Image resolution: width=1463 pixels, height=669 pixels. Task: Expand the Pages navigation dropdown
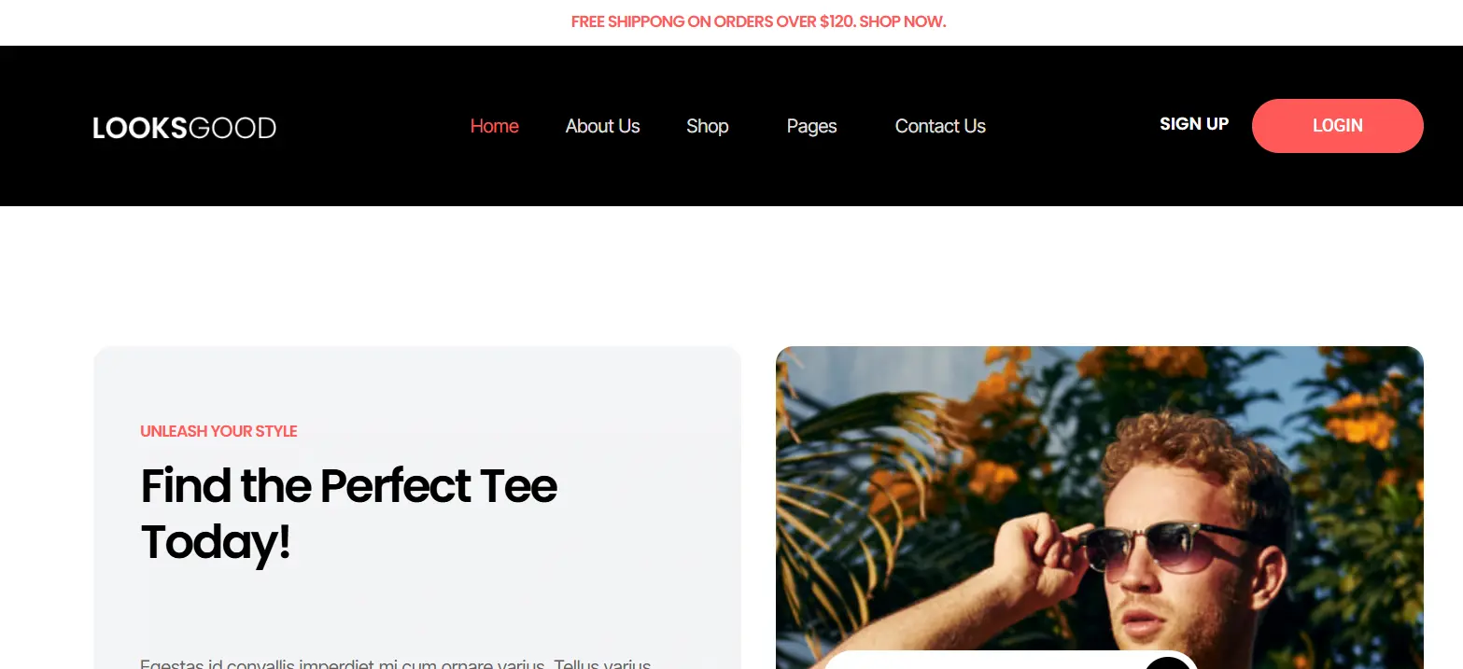[x=811, y=126]
